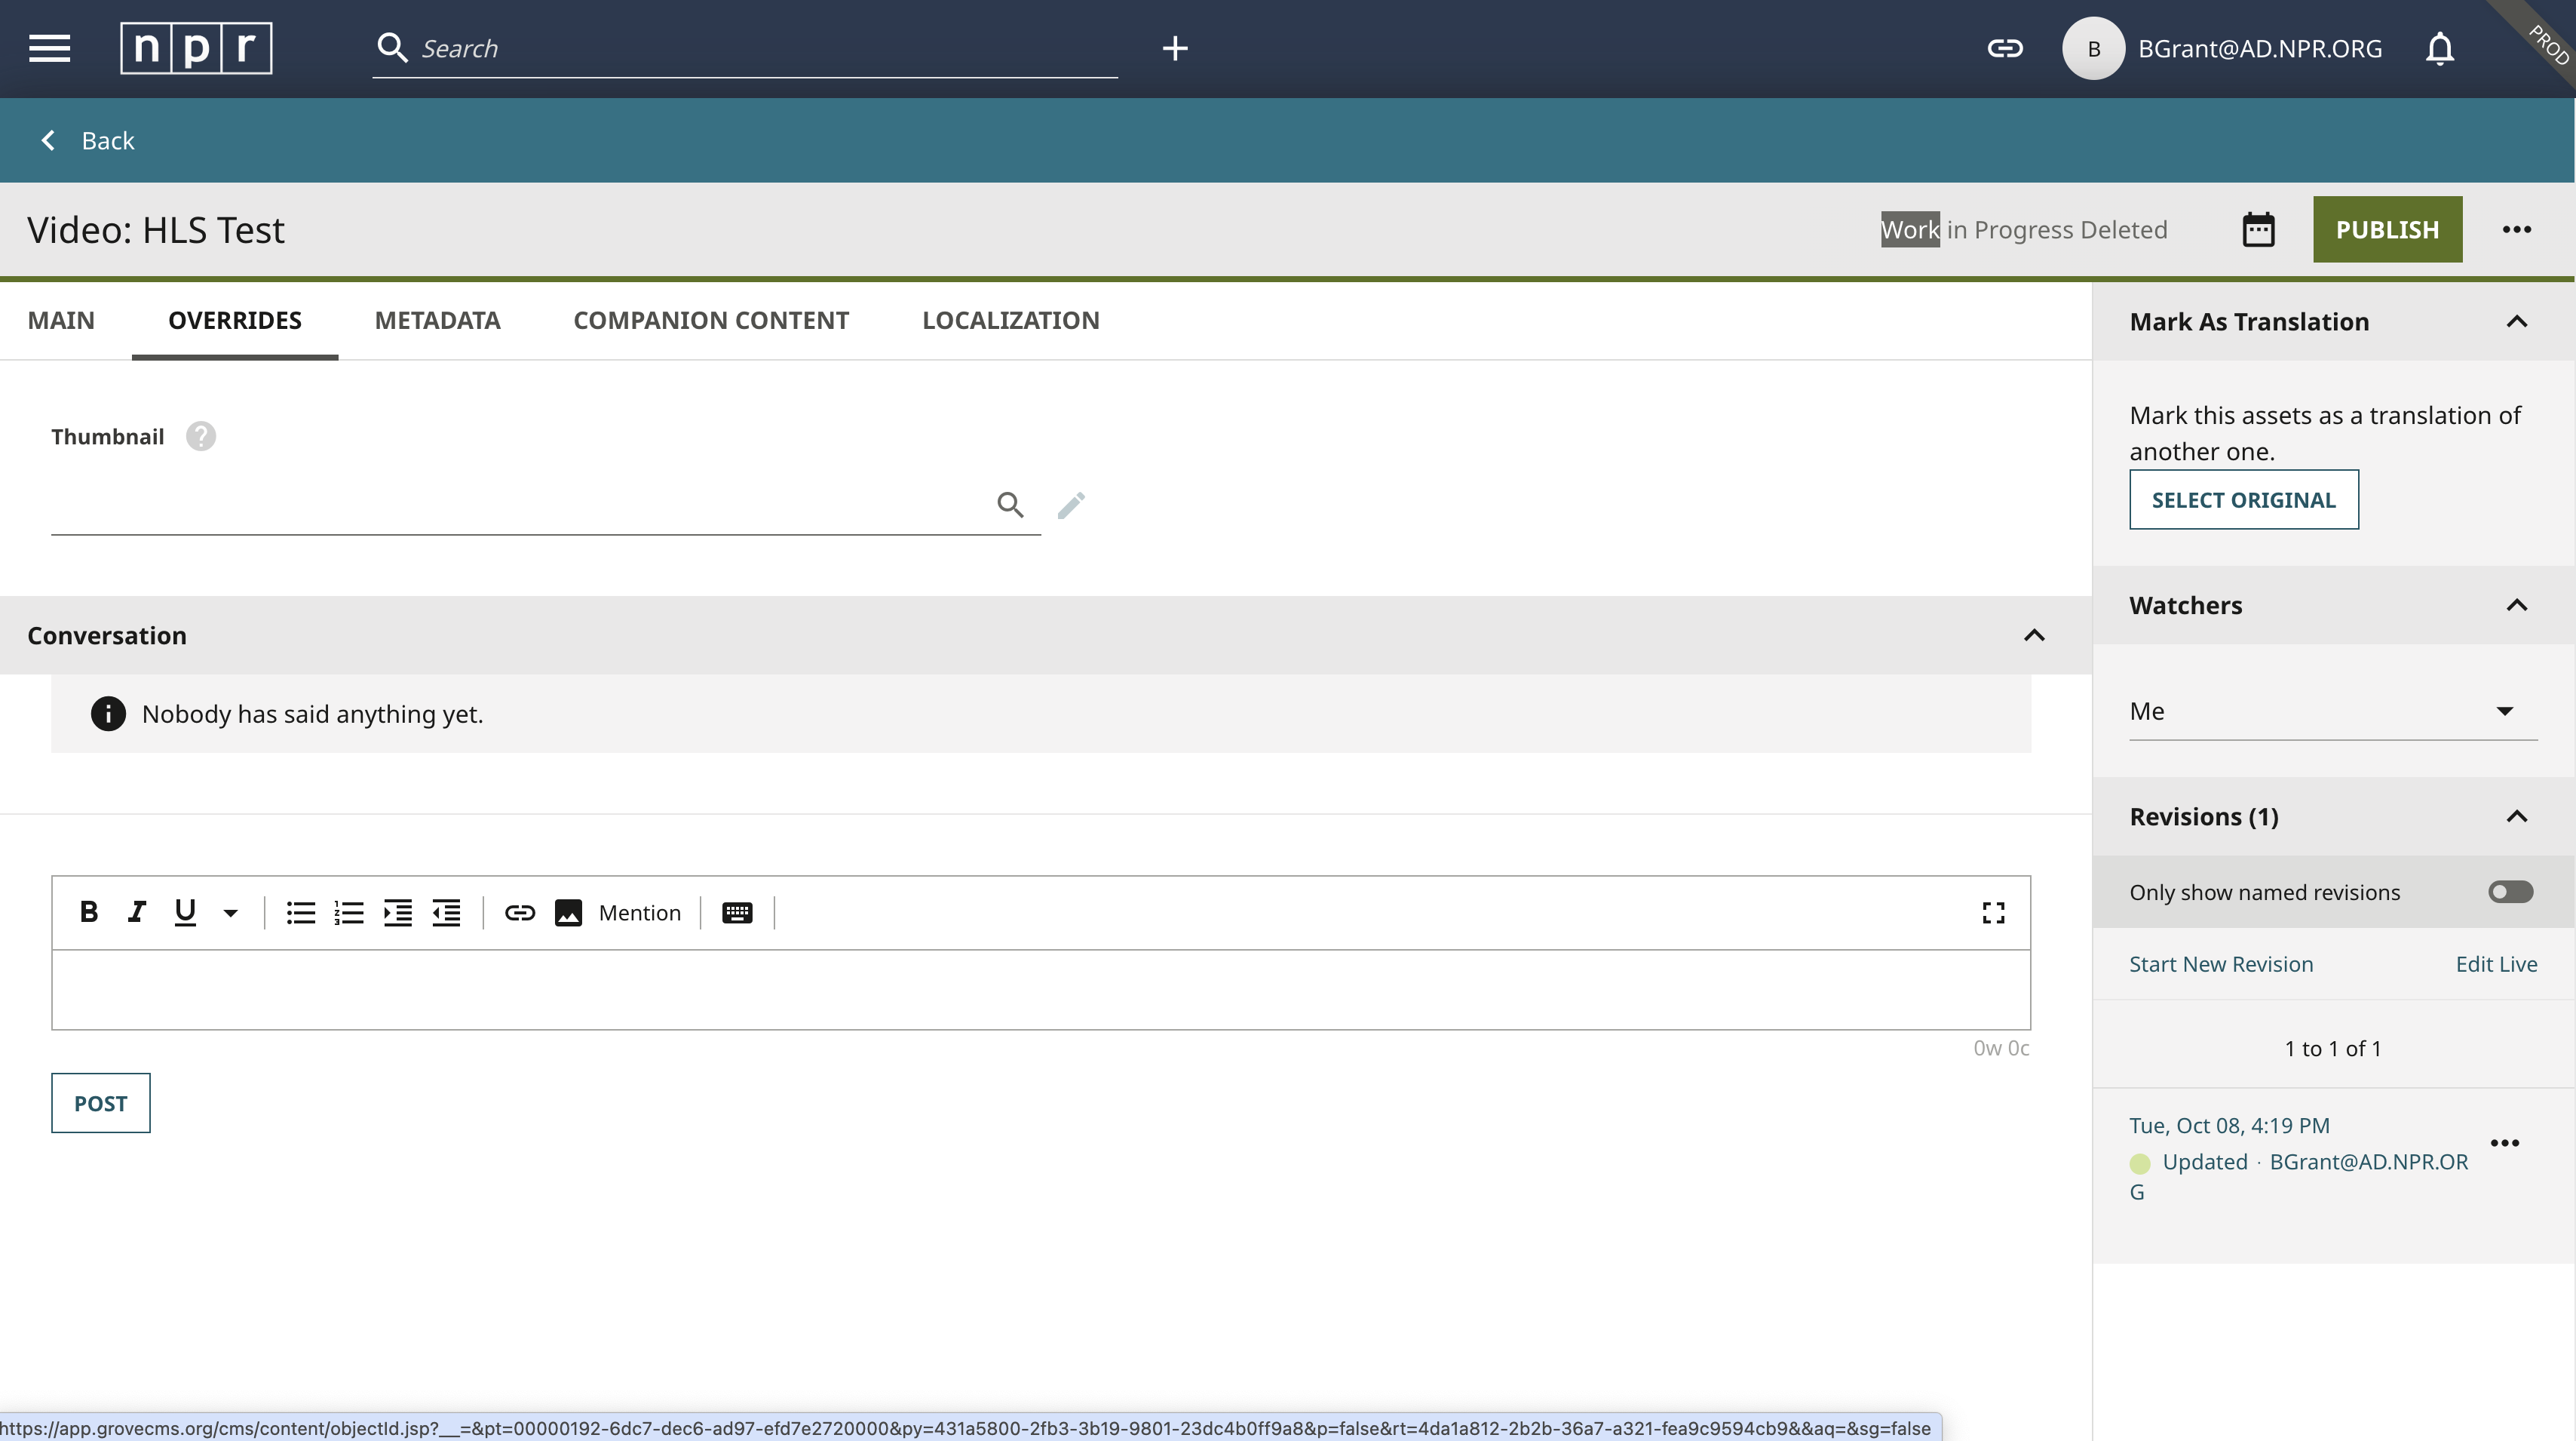Insert a link in the comment editor
The width and height of the screenshot is (2576, 1441).
[x=520, y=913]
